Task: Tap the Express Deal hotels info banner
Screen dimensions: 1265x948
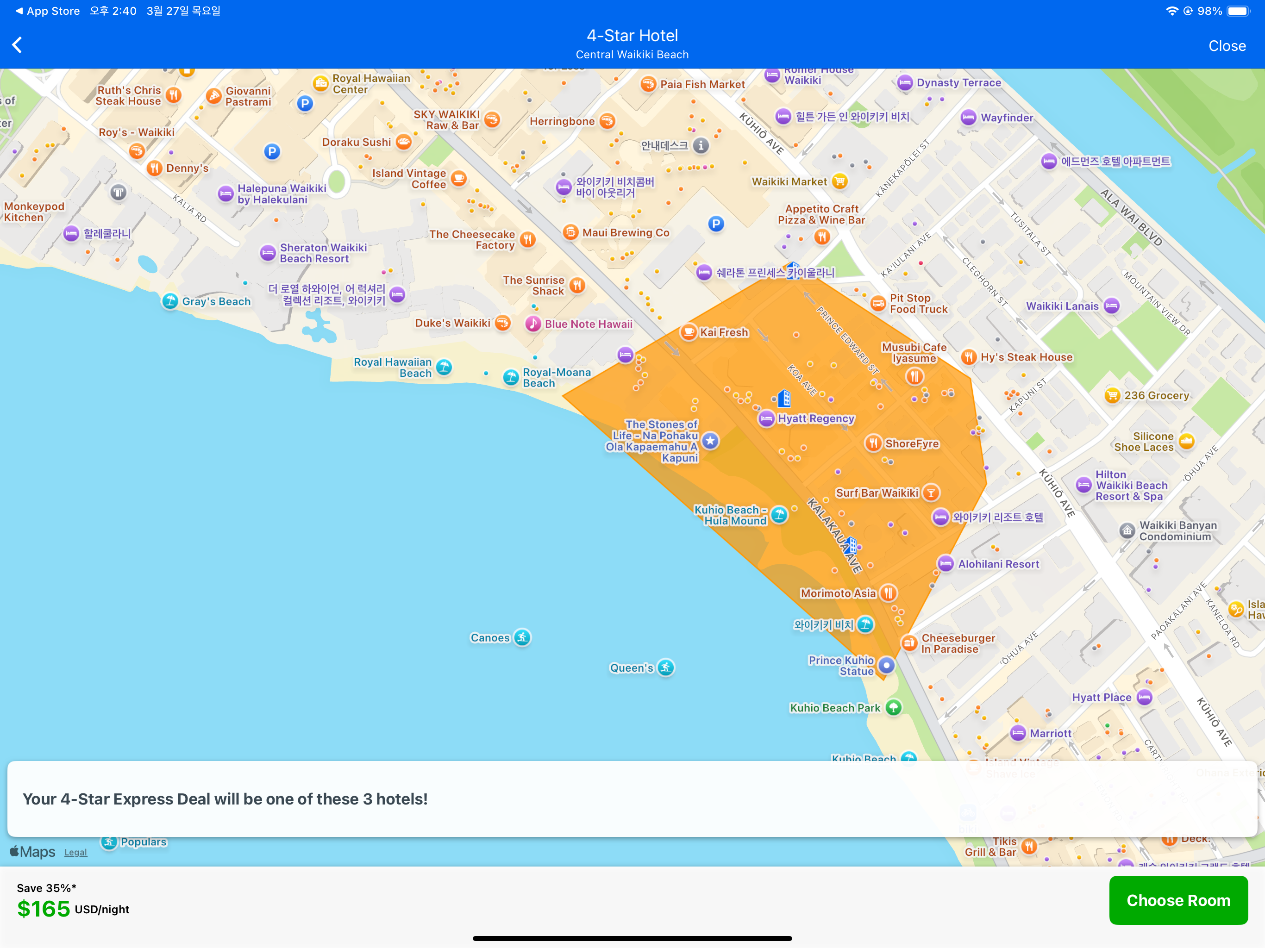Action: tap(632, 799)
